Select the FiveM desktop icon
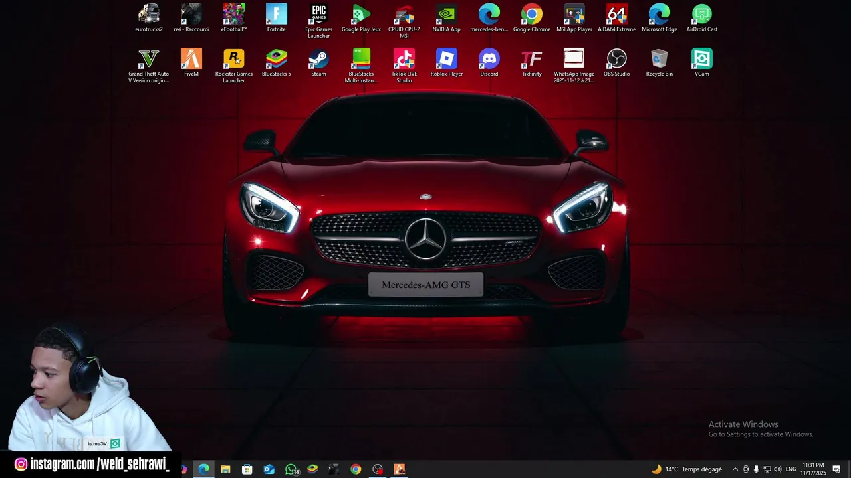The height and width of the screenshot is (478, 851). 191,62
